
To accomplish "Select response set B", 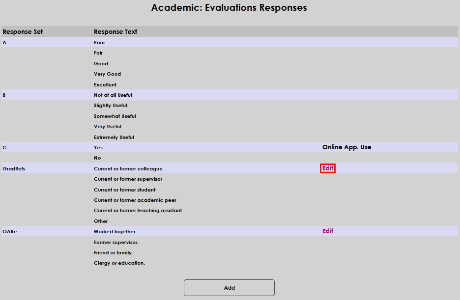I will 4,95.
